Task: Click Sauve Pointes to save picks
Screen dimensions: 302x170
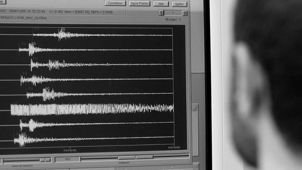Action: tap(139, 3)
